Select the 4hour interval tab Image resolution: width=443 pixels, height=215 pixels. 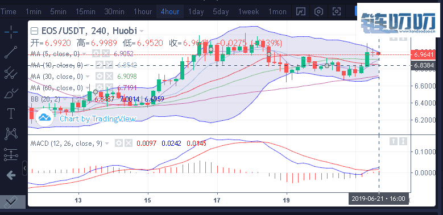(170, 12)
